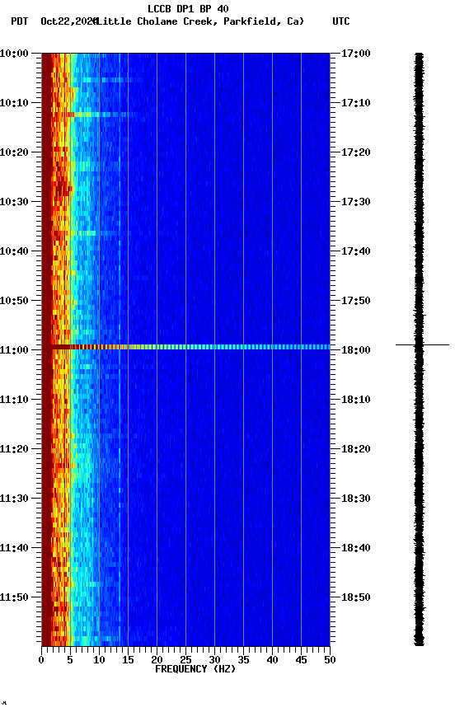Click the 18:10 UTC time label
The image size is (455, 712).
tap(356, 400)
